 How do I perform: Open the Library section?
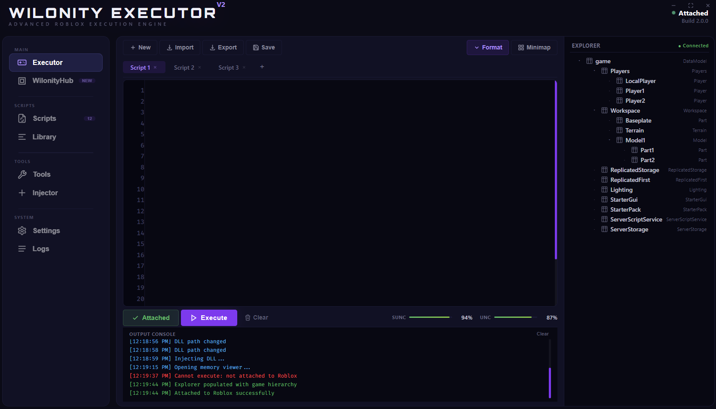(56, 137)
